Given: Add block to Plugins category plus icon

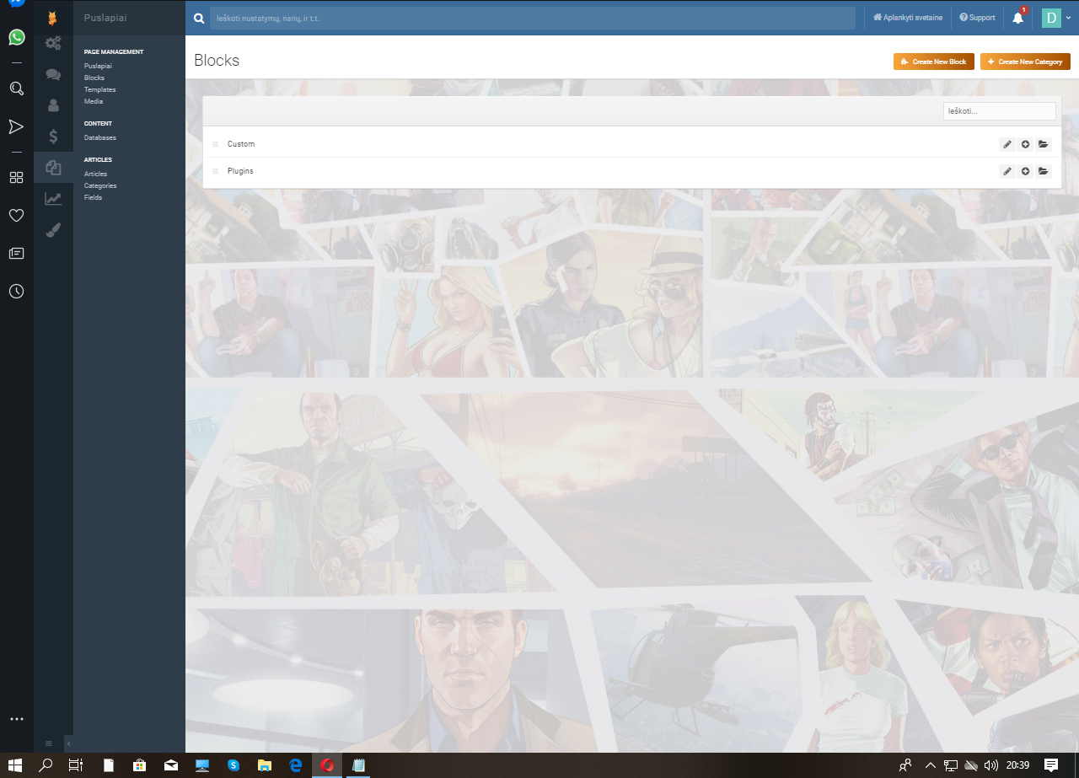Looking at the screenshot, I should [1025, 171].
